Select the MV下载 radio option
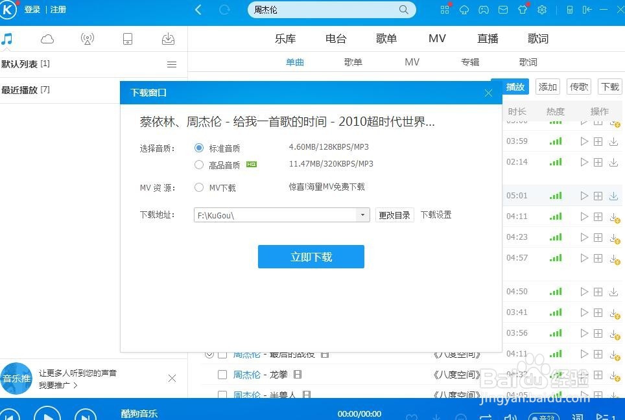The width and height of the screenshot is (625, 420). [x=199, y=187]
